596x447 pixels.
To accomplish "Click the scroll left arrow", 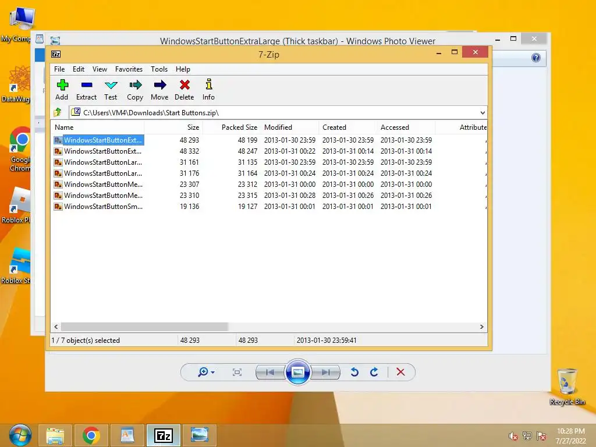I will (x=56, y=327).
